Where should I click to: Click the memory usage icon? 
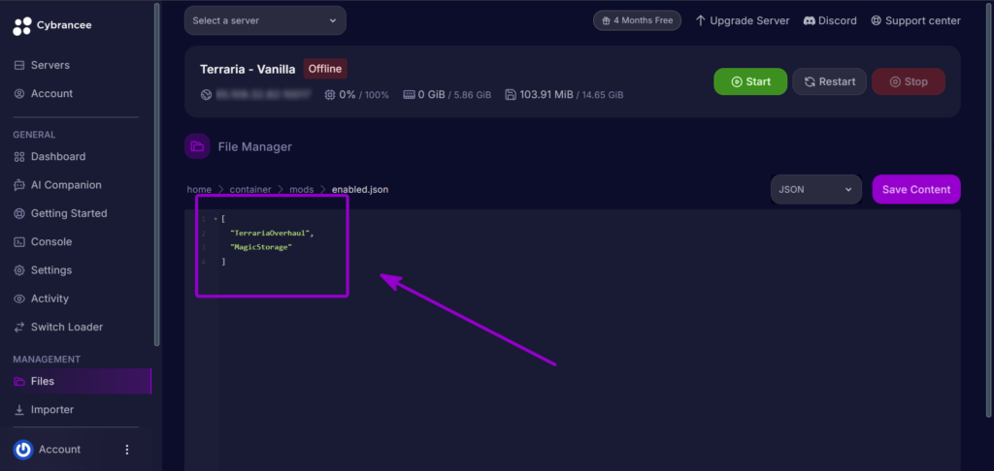(409, 95)
